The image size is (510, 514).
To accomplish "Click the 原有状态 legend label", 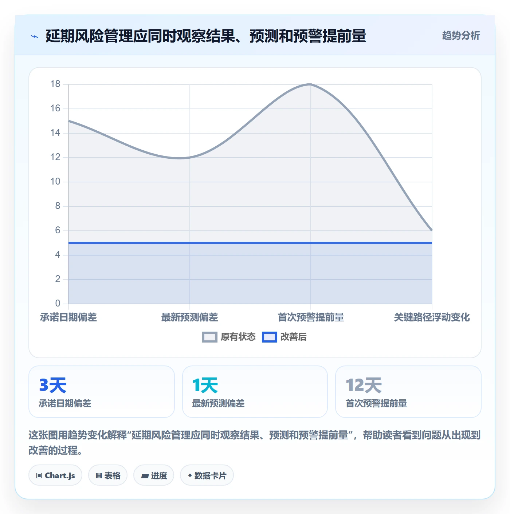I will (x=238, y=337).
